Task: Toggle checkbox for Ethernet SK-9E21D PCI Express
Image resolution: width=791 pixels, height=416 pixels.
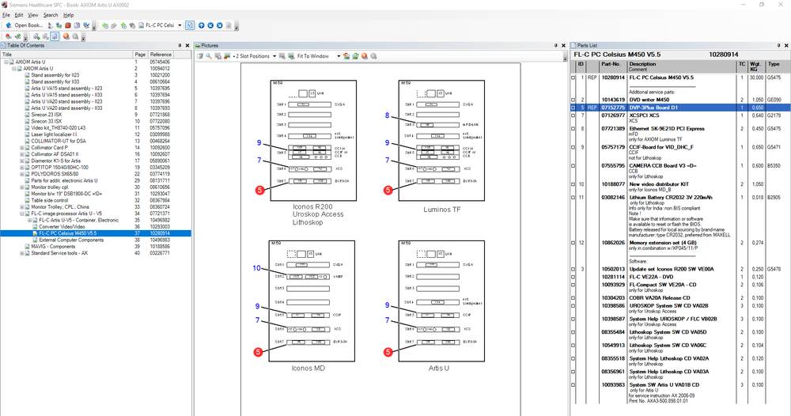Action: [x=573, y=127]
